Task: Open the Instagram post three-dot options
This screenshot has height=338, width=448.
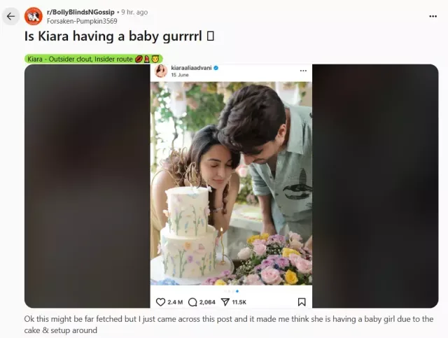Action: 303,71
